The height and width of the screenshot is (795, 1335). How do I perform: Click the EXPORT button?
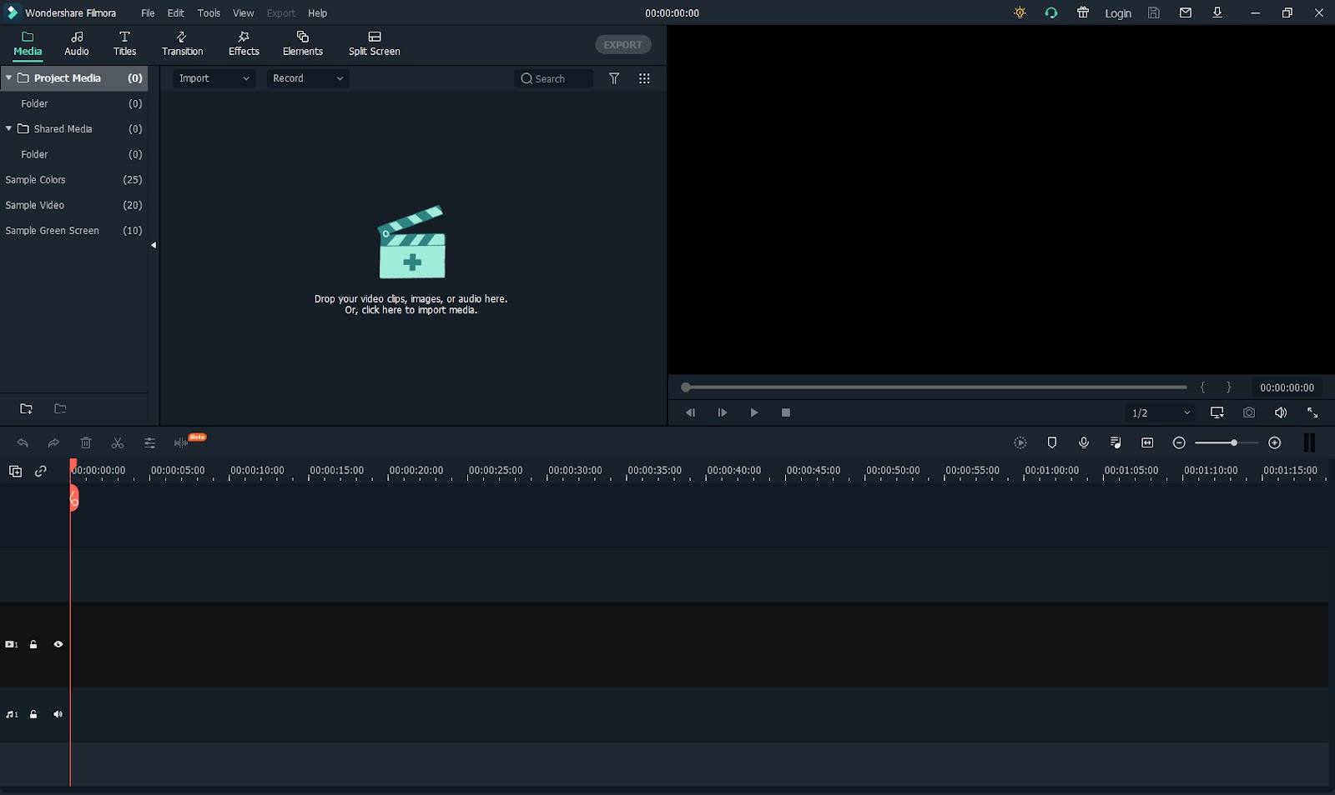[x=622, y=45]
